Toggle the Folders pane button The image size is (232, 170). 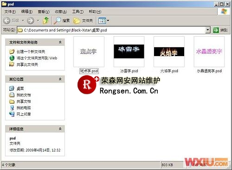[83, 20]
